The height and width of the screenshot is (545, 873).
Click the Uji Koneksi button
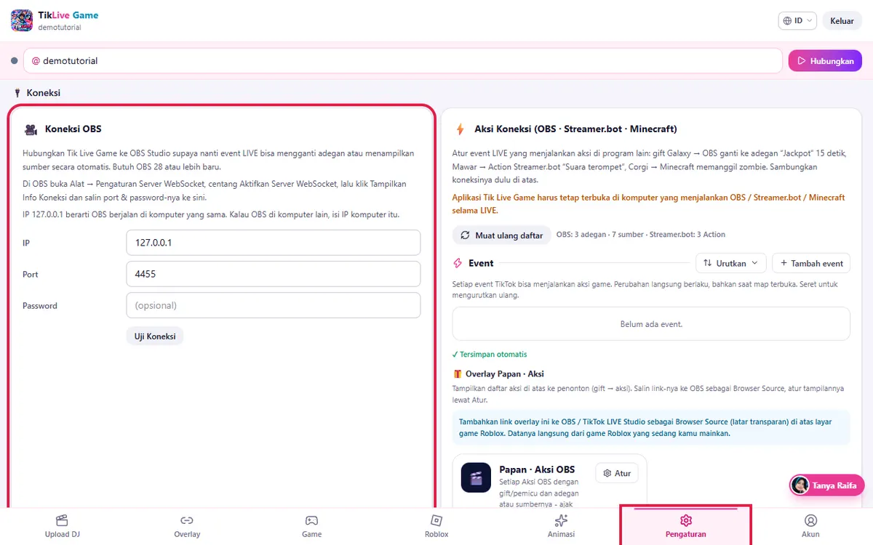coord(155,336)
